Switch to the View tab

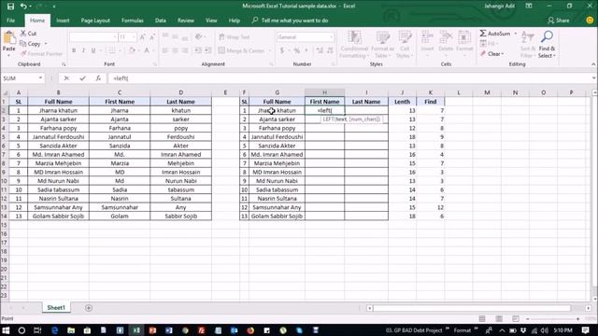pyautogui.click(x=211, y=21)
